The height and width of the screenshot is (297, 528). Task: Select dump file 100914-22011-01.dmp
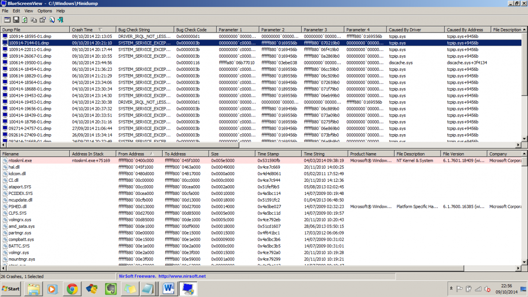click(30, 50)
